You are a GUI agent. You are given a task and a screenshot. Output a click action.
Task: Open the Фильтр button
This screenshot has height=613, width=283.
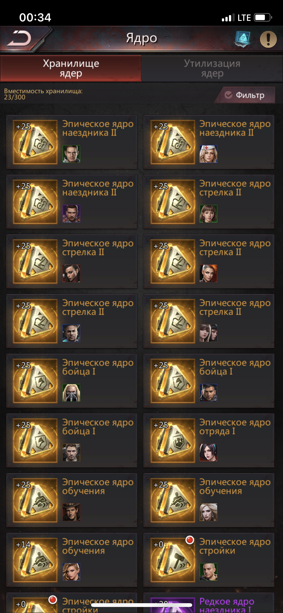pos(245,95)
